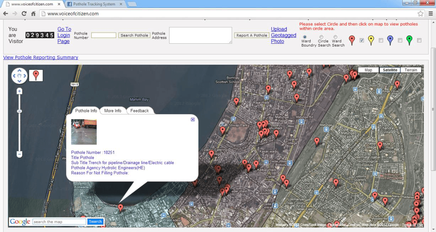Switch map to Terrain view
Viewport: 436px width, 232px height.
tap(411, 70)
